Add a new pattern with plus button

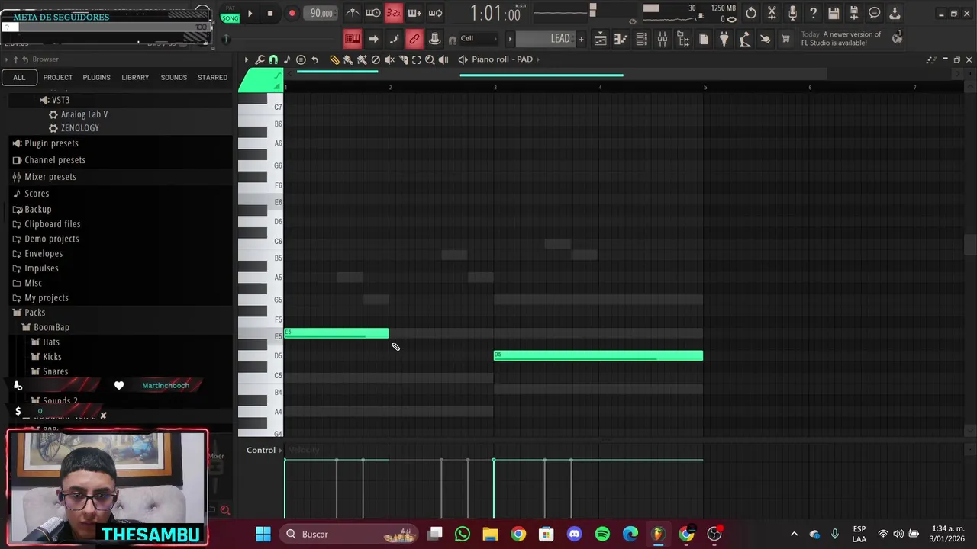(581, 39)
